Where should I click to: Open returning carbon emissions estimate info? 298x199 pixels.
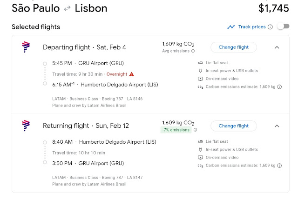(x=279, y=165)
